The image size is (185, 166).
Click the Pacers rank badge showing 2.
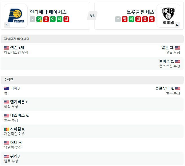tap(7, 25)
